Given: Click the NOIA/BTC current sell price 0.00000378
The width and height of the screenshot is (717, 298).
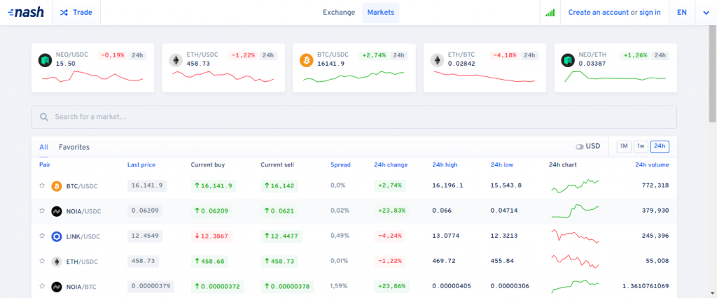Looking at the screenshot, I should tap(287, 286).
